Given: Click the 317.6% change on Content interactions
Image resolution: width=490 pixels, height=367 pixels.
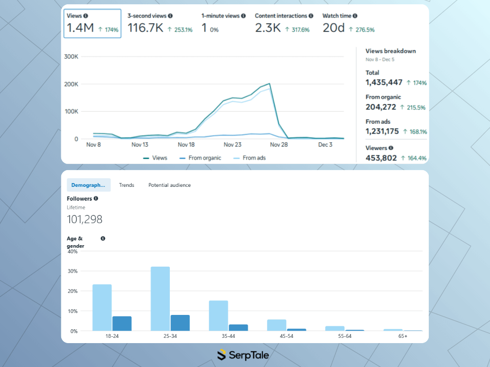Looking at the screenshot, I should tap(297, 30).
